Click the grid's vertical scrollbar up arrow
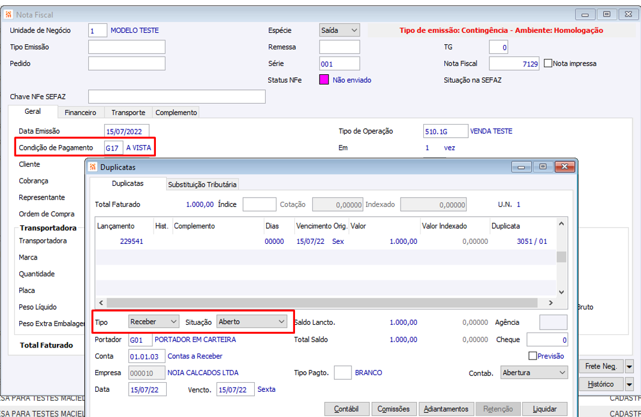The width and height of the screenshot is (641, 417). coord(561,224)
